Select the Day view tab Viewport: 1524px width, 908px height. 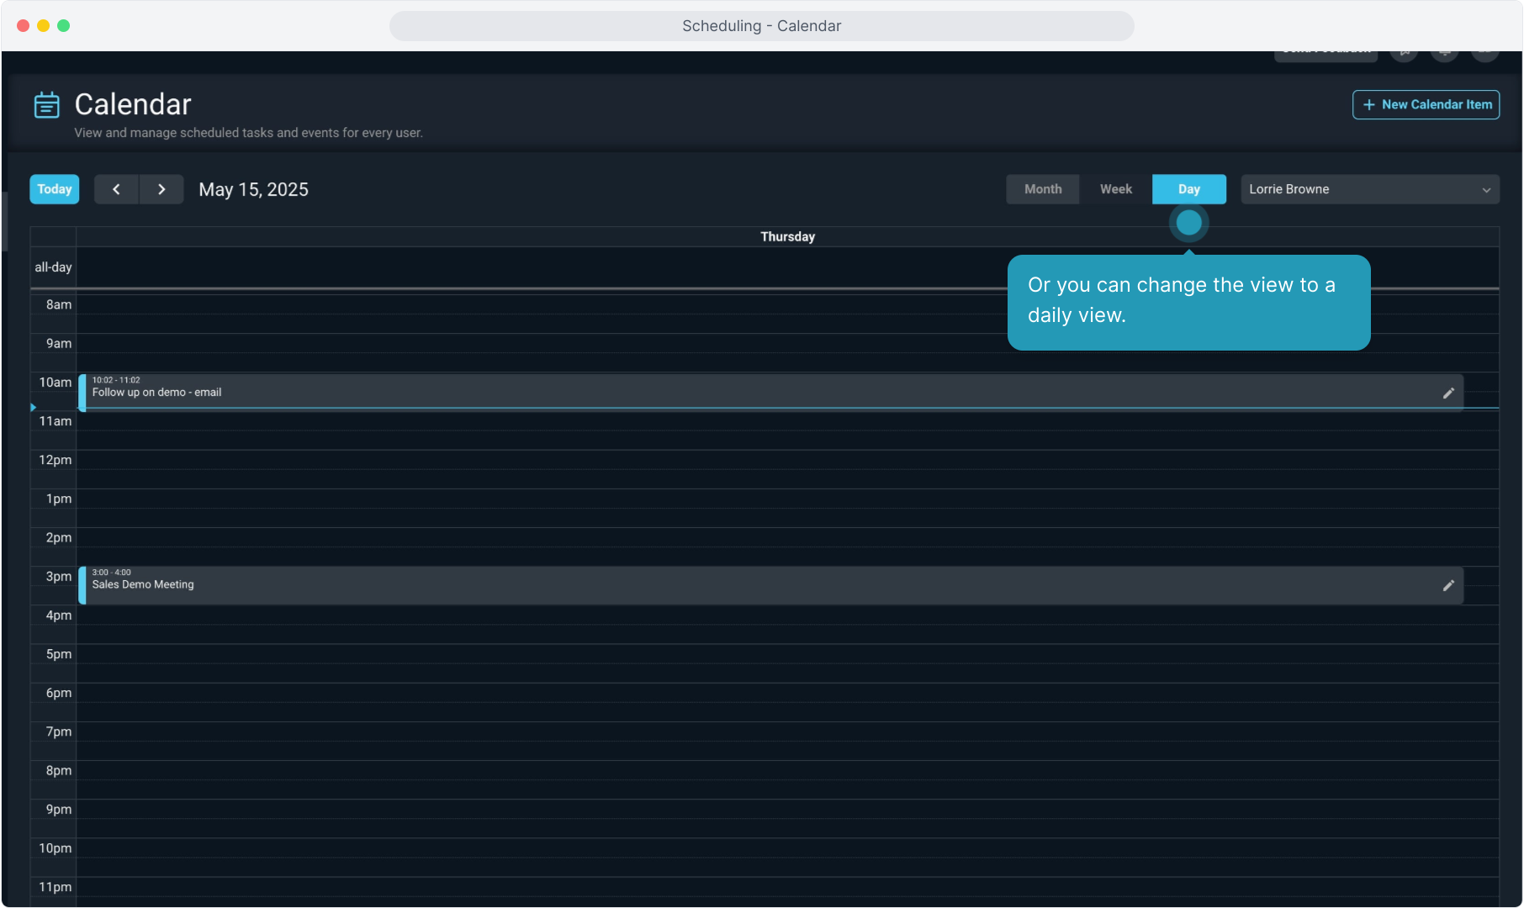tap(1188, 189)
